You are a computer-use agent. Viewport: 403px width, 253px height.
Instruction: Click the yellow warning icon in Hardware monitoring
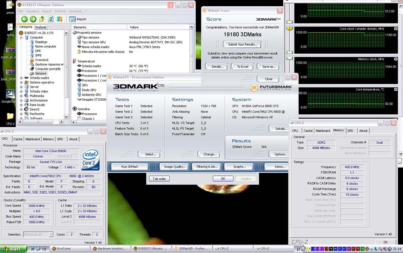click(290, 28)
